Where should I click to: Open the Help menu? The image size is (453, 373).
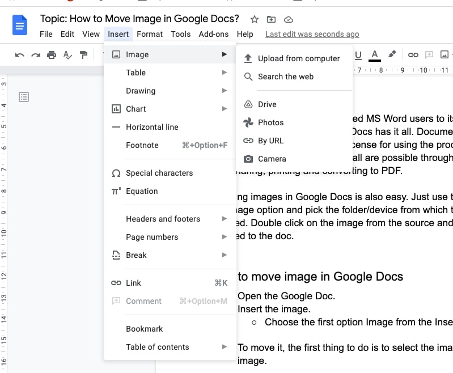coord(245,34)
